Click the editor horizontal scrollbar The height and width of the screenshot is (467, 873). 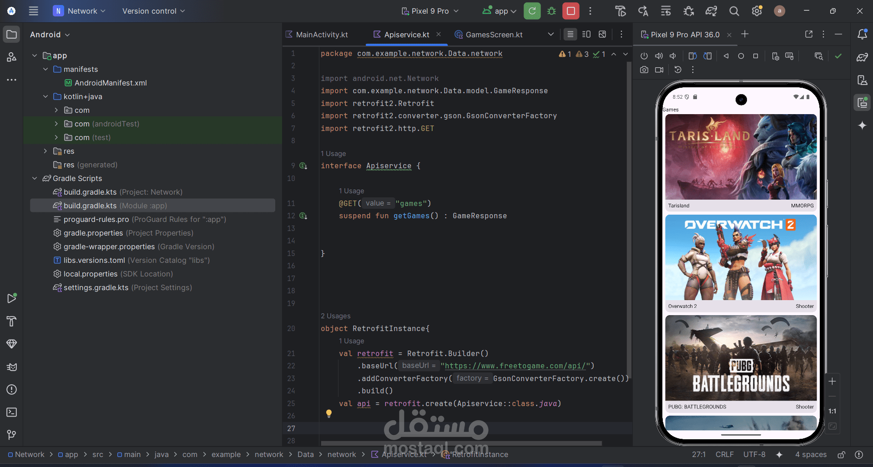pos(461,443)
